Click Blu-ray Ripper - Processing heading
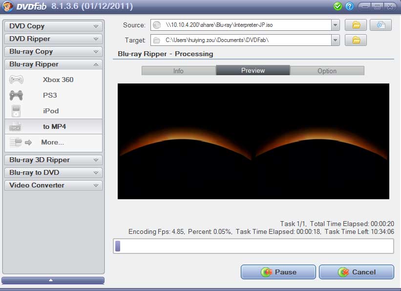Viewport: 401px width, 291px height. click(165, 54)
